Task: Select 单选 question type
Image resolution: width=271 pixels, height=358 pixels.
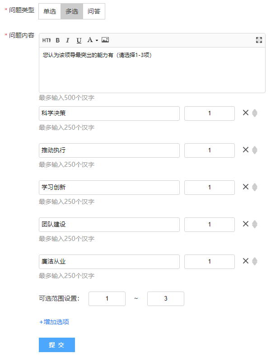Action: coord(50,11)
